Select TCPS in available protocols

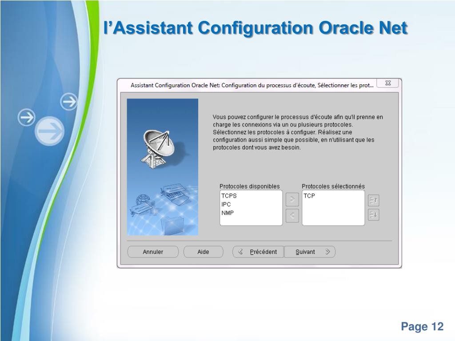229,196
